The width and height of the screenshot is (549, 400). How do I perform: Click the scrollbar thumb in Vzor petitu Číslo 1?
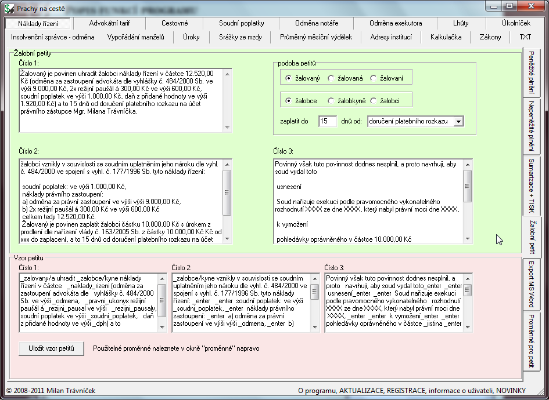(x=162, y=300)
